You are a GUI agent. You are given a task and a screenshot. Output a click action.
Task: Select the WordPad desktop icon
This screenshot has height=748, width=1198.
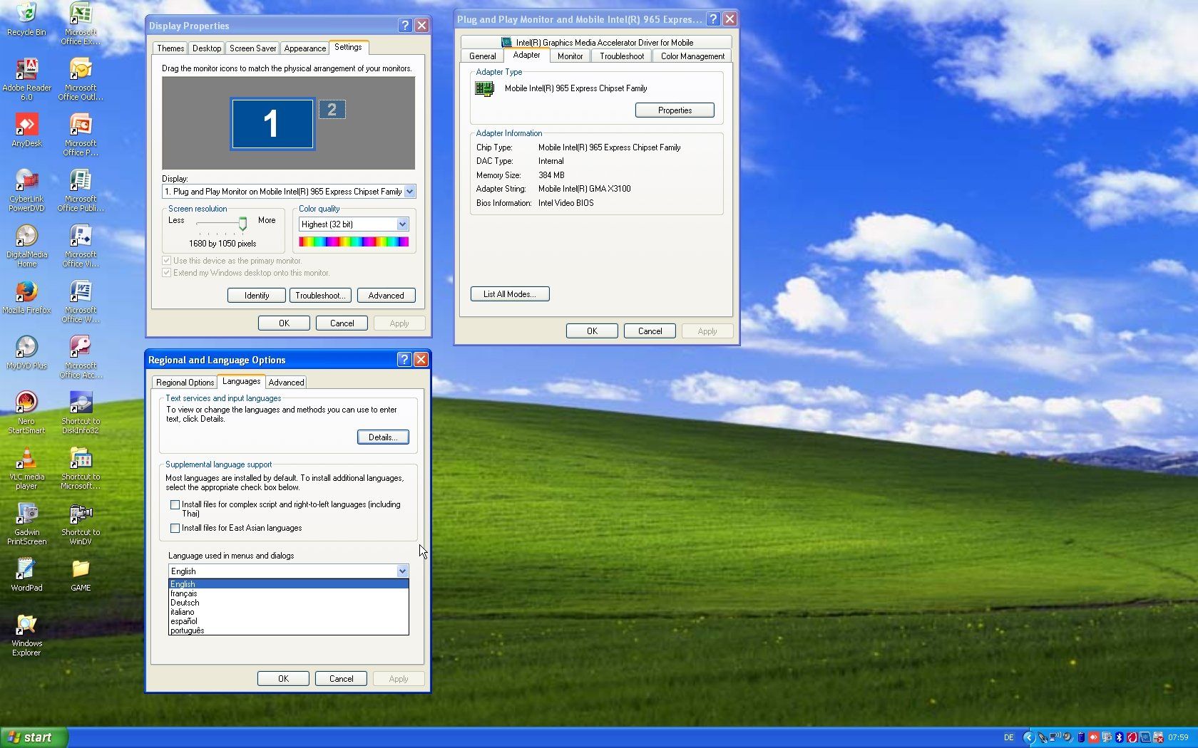tap(26, 575)
